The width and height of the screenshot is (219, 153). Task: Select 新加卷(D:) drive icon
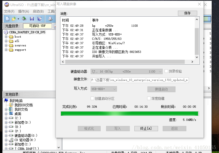tap(11, 122)
